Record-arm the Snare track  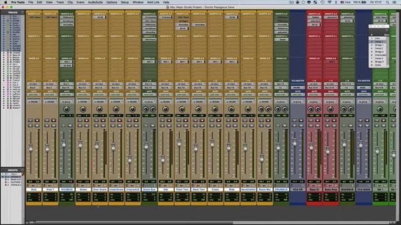86,120
